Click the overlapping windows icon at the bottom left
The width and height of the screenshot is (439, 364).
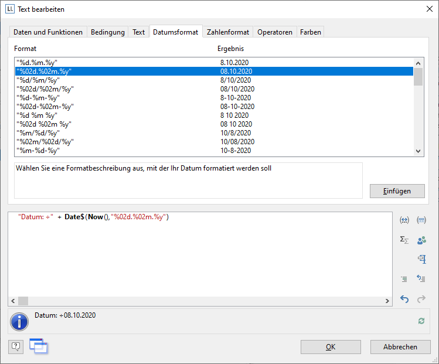tap(39, 346)
